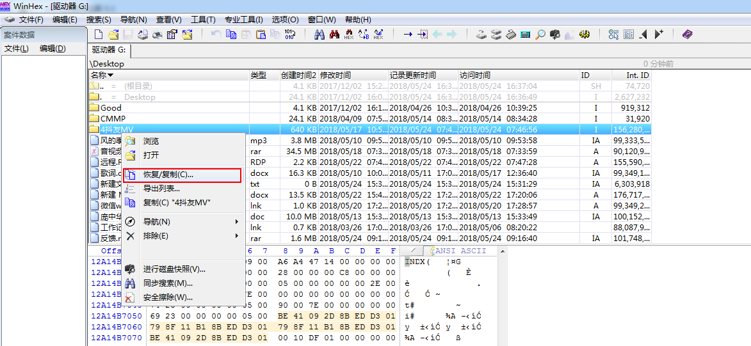The image size is (751, 346).
Task: Expand the 导航(N) context submenu
Action: click(184, 221)
